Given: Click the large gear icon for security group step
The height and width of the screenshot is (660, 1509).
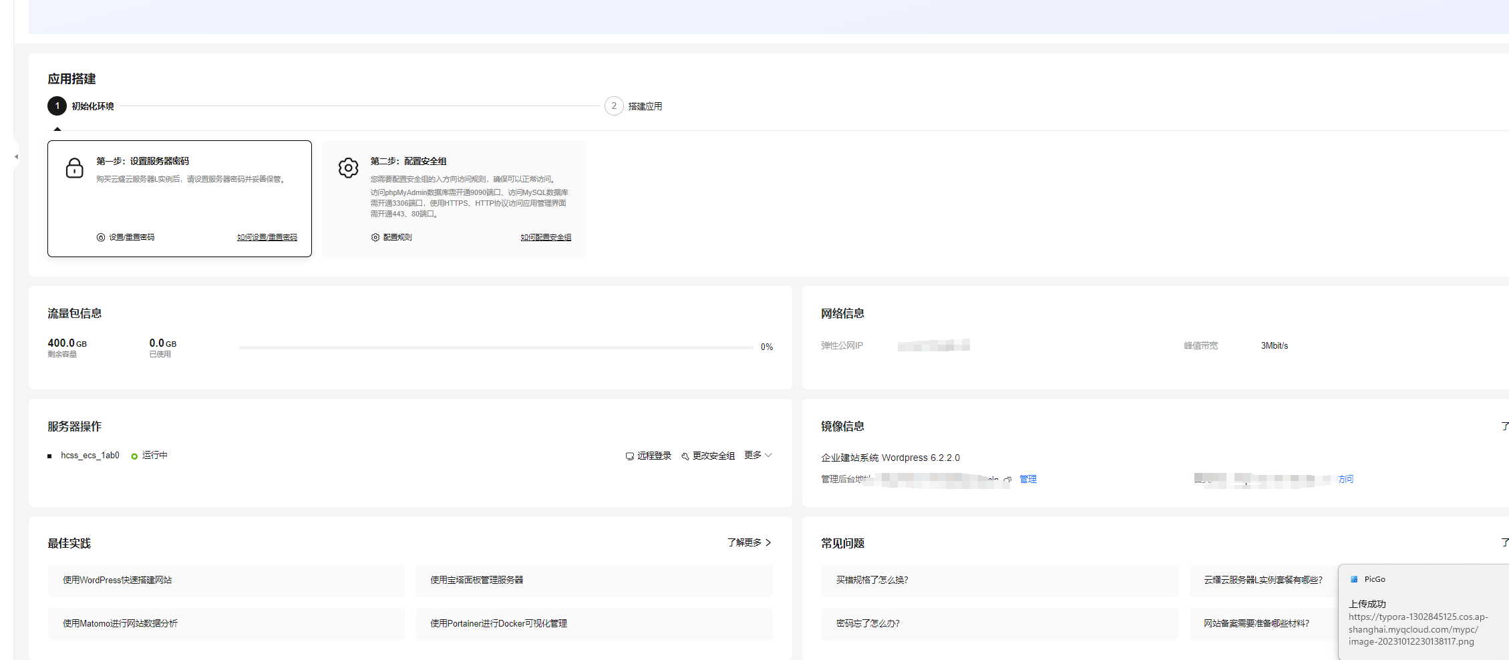Looking at the screenshot, I should [x=348, y=168].
